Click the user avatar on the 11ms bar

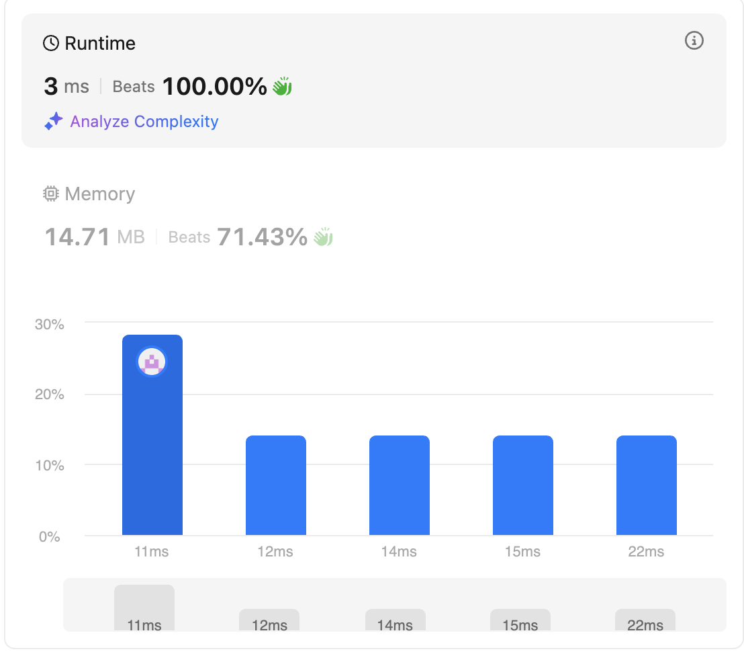(x=152, y=362)
